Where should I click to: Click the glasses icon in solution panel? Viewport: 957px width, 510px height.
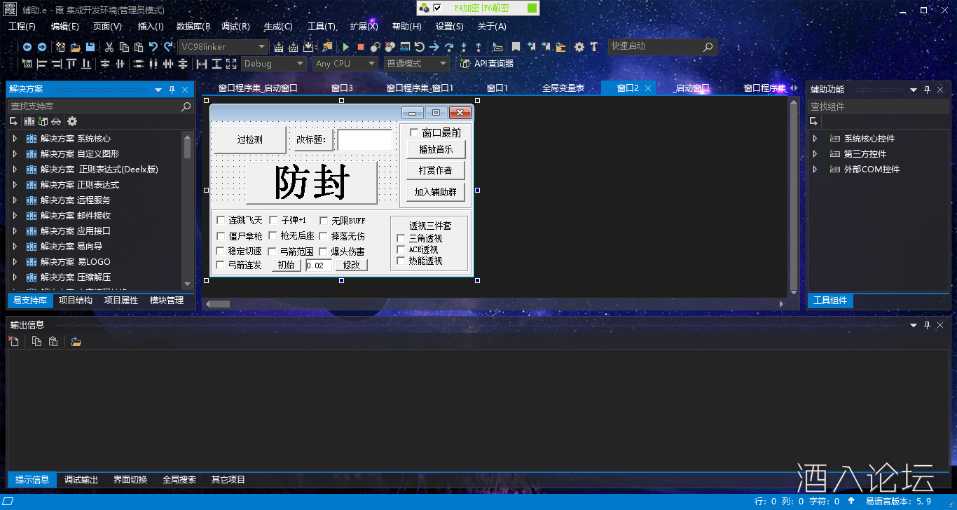(57, 121)
